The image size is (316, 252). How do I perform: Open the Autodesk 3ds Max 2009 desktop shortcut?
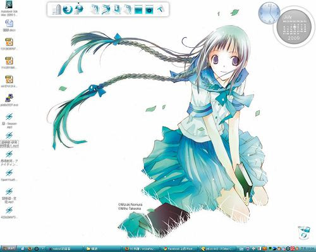tap(9, 8)
